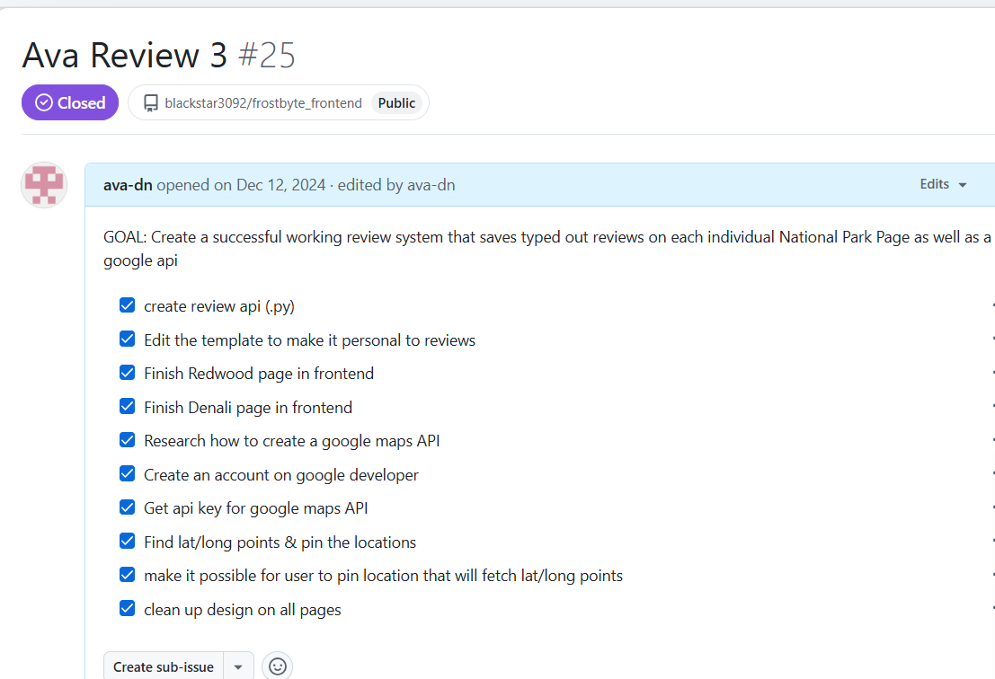Click the Closed status badge
The height and width of the screenshot is (679, 995).
70,102
